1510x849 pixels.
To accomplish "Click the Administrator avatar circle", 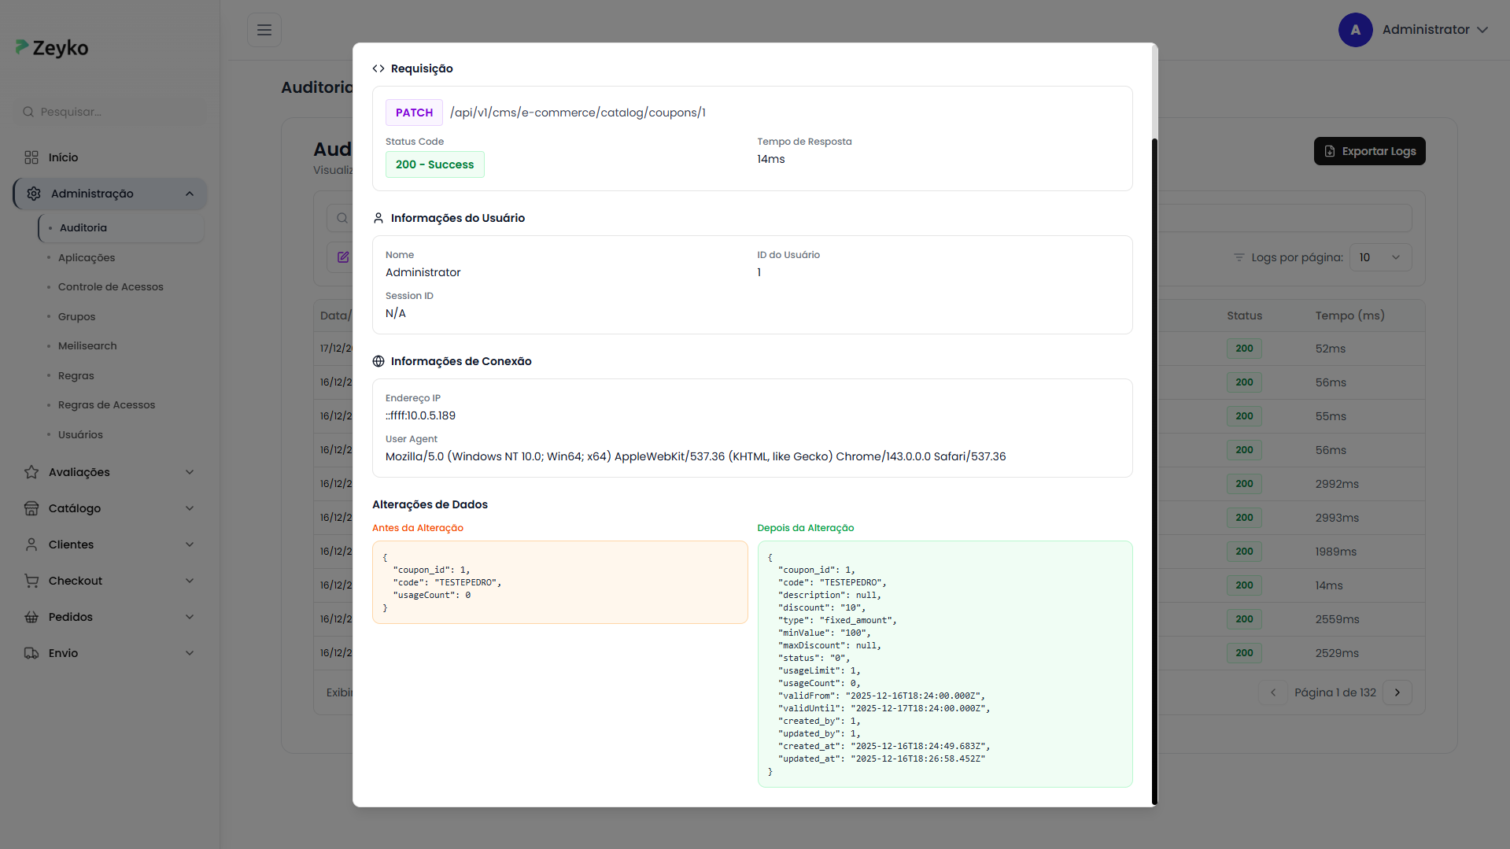I will tap(1355, 30).
